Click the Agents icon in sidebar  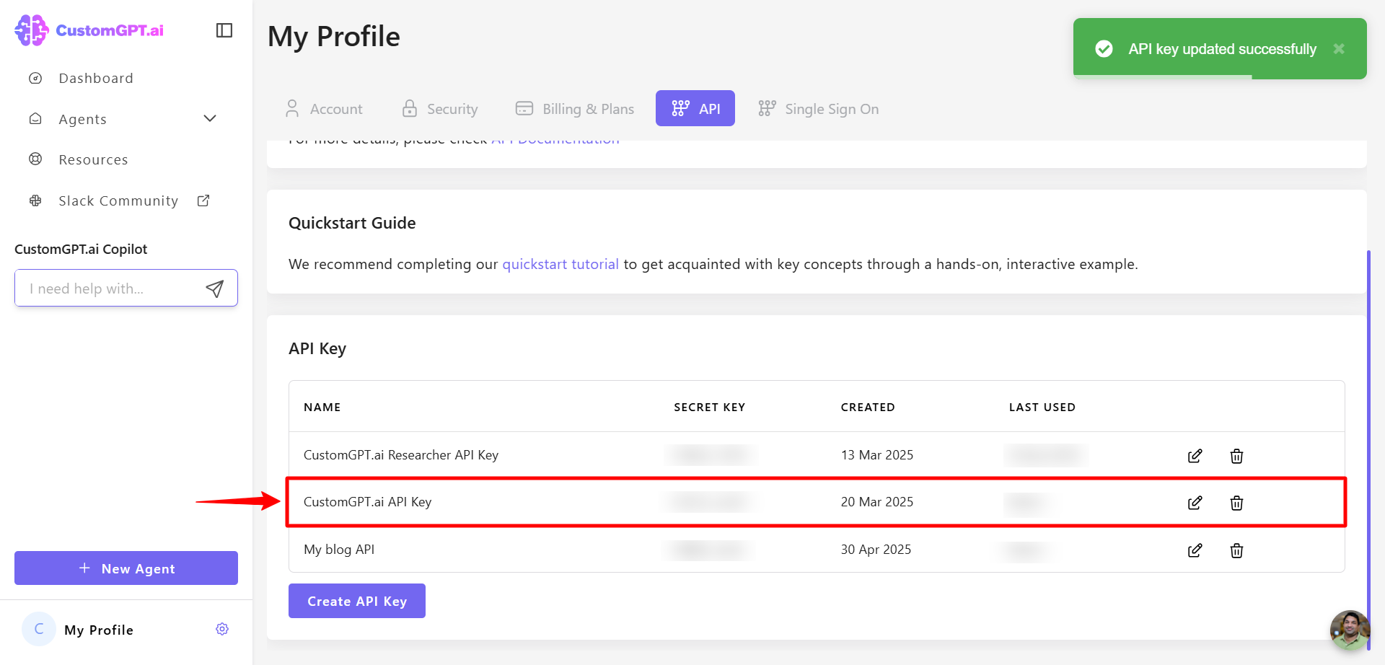(35, 118)
